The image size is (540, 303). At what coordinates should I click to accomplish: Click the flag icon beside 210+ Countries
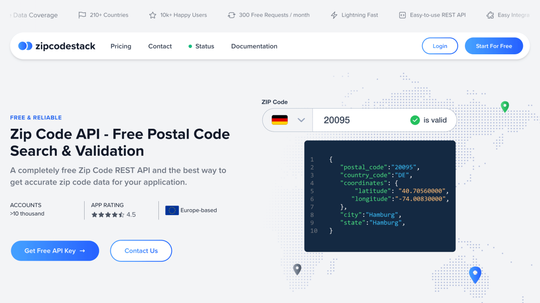tap(82, 15)
